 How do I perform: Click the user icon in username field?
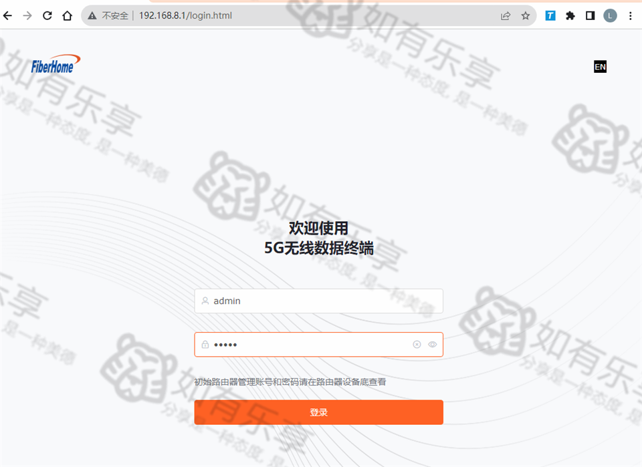click(205, 301)
